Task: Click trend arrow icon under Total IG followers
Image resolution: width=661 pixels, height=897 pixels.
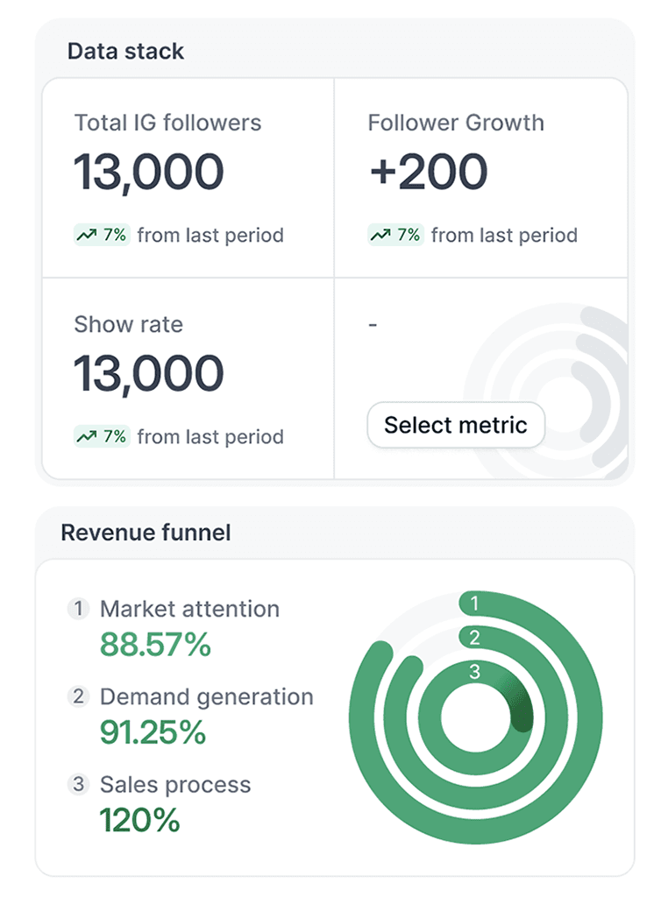Action: (x=87, y=235)
